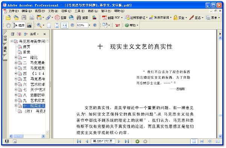Click the paperclip attach file icon
Image resolution: width=226 pixels, height=148 pixels.
(48, 18)
